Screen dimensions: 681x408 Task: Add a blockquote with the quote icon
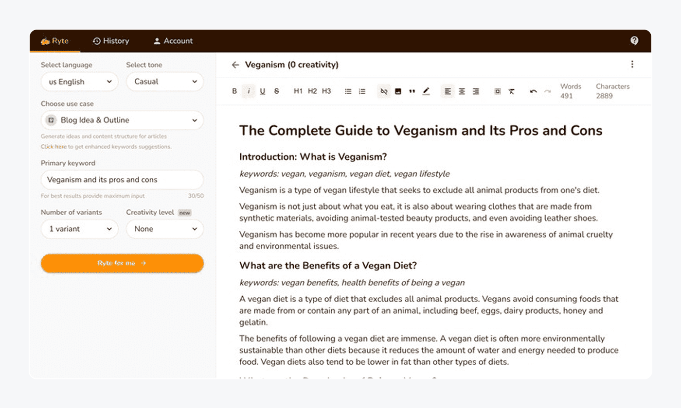click(412, 91)
